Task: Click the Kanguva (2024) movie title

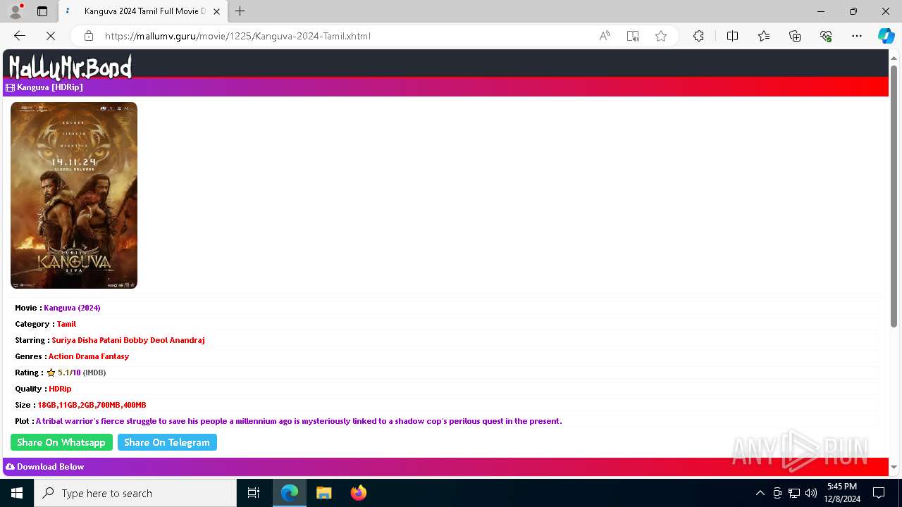Action: point(72,308)
